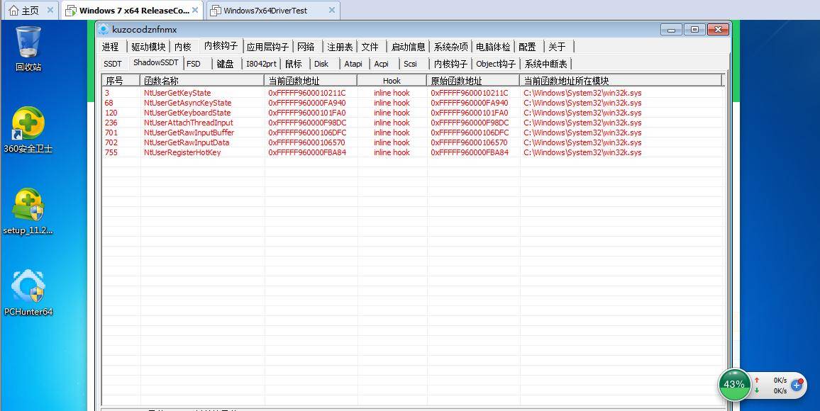Select the 内核钩子 main tab

221,45
